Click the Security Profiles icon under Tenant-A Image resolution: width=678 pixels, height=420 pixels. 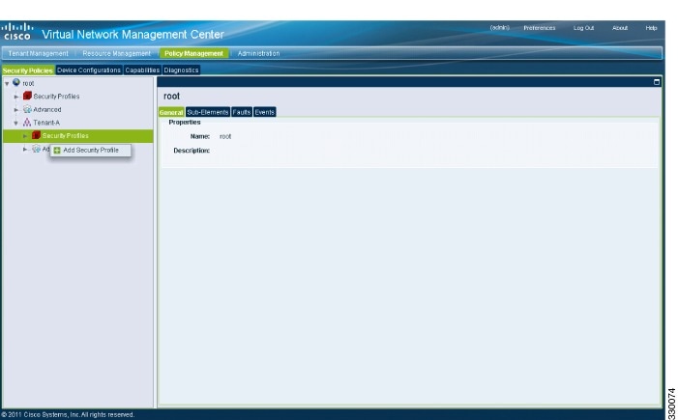pyautogui.click(x=37, y=135)
